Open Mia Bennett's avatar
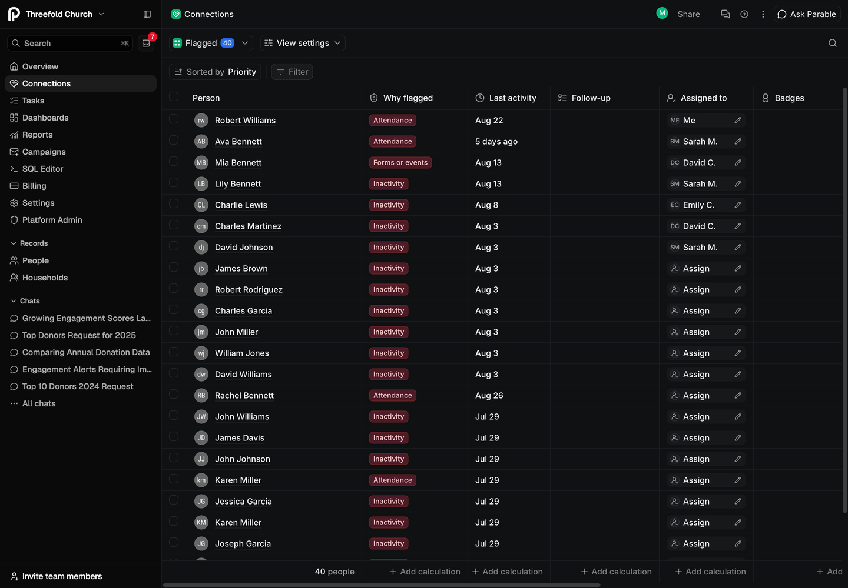This screenshot has height=588, width=848. 201,162
